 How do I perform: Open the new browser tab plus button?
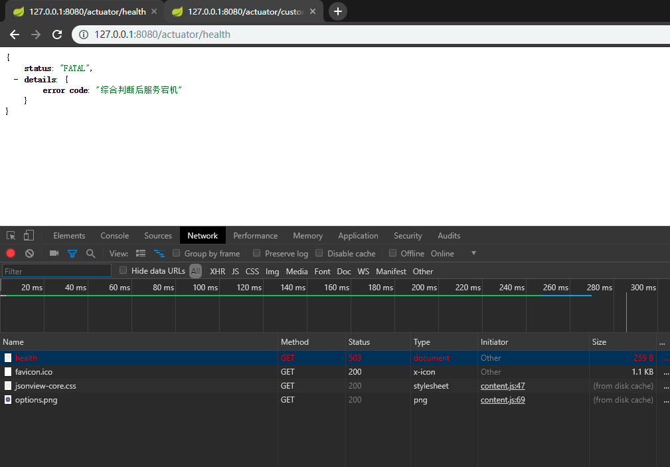[338, 11]
